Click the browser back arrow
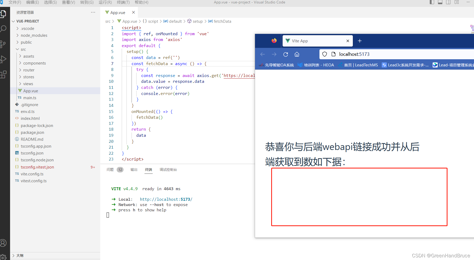 [x=263, y=54]
